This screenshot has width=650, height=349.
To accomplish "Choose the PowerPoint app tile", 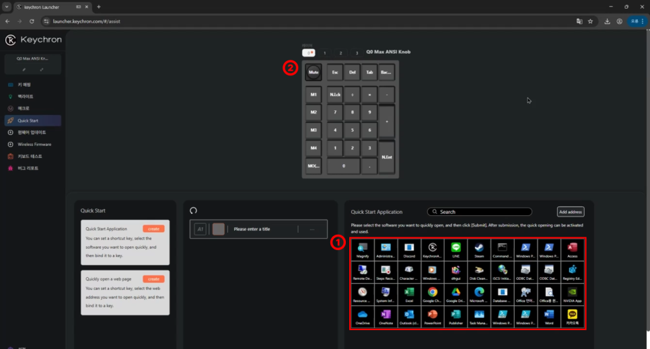I will pyautogui.click(x=433, y=317).
